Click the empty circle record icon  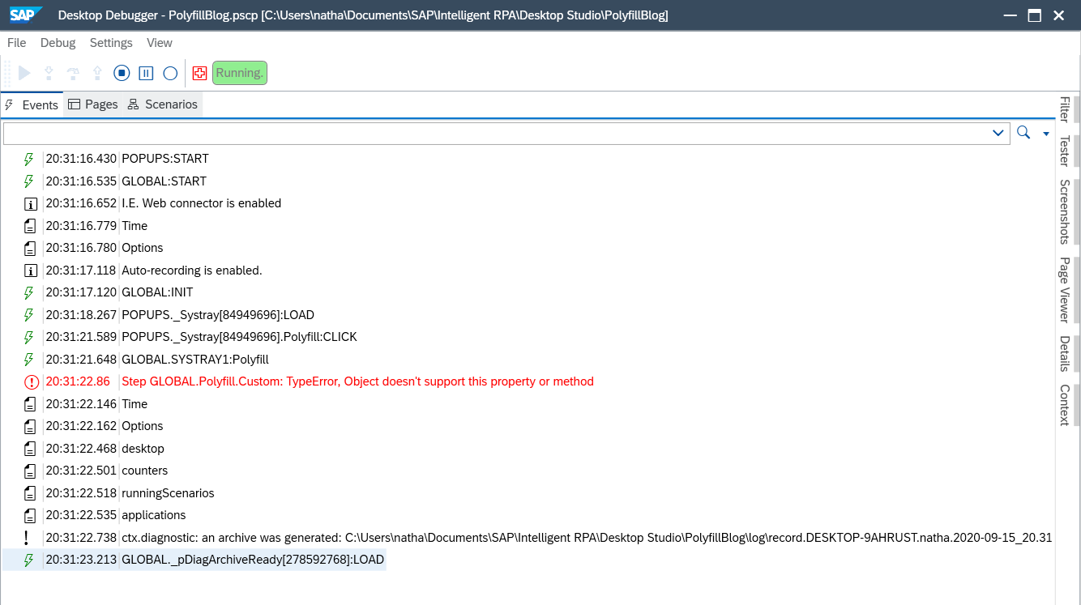point(170,74)
